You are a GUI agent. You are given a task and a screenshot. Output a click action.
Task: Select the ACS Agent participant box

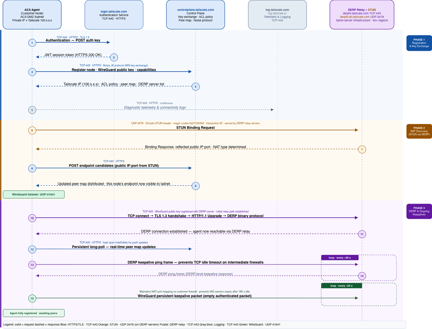tap(32, 15)
